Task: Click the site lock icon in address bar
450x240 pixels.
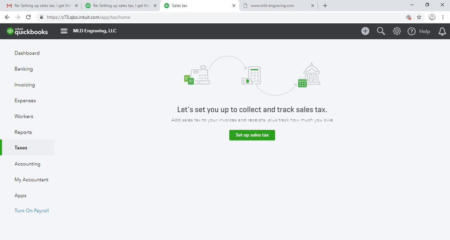Action: [42, 17]
